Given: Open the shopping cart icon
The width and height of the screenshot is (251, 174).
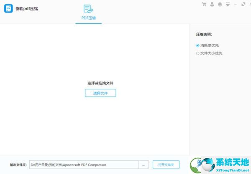Looking at the screenshot, I should [x=204, y=4].
